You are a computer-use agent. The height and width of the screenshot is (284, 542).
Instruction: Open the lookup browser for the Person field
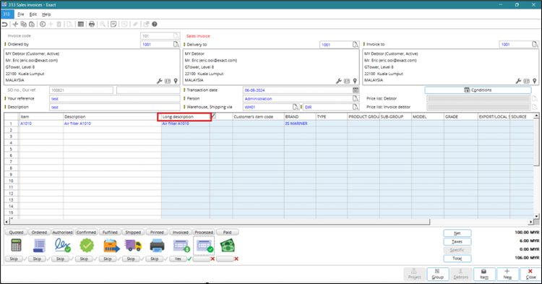[x=356, y=98]
